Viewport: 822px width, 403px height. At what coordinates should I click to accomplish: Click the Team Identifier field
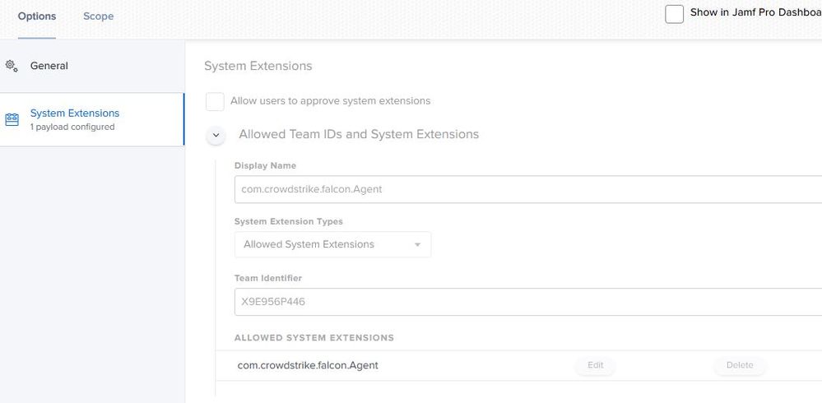(x=528, y=302)
